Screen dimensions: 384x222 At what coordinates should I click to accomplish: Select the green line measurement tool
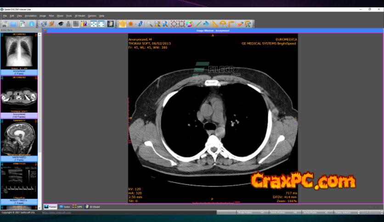pos(198,24)
